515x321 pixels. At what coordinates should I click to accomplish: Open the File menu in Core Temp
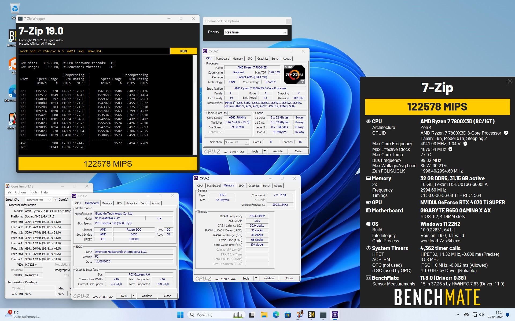[x=9, y=192]
